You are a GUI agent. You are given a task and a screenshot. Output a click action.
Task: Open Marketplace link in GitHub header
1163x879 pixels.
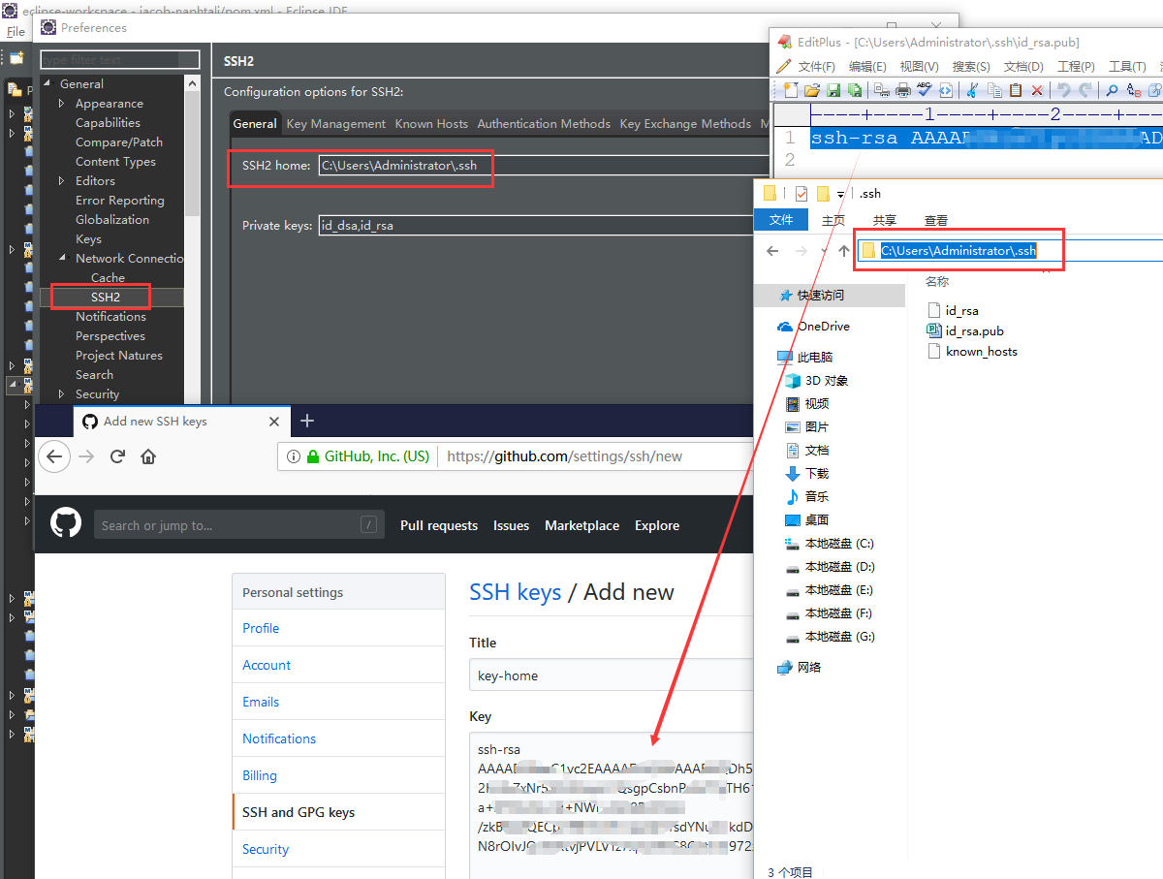(581, 525)
